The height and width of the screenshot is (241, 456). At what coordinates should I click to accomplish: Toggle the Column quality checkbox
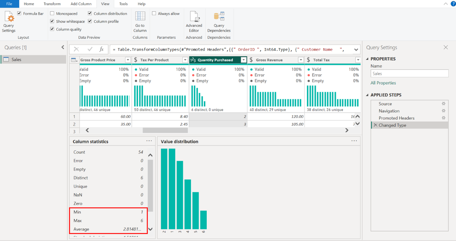(x=52, y=29)
